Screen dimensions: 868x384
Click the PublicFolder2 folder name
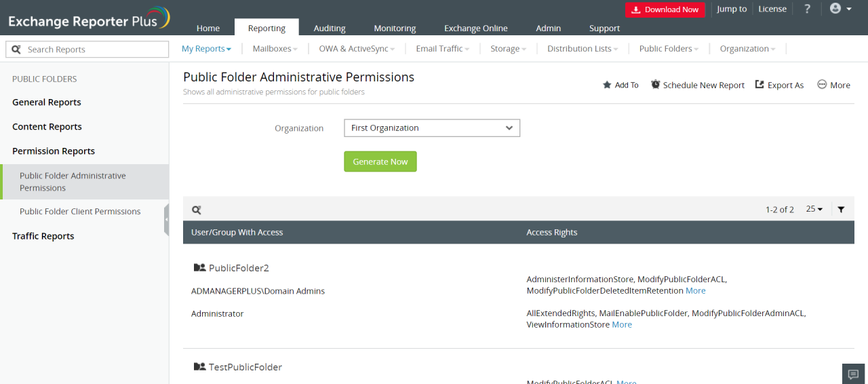coord(239,268)
